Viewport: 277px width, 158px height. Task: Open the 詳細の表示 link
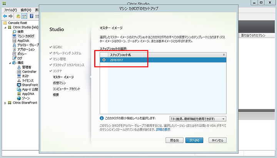tap(163, 130)
